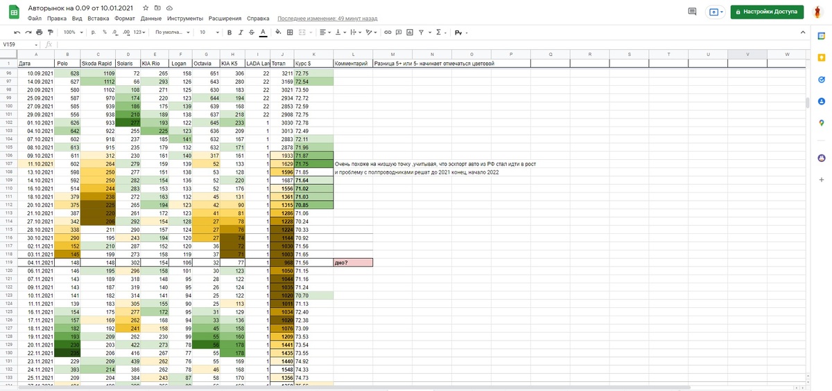
Task: Open Google Tasks side panel
Action: (820, 81)
